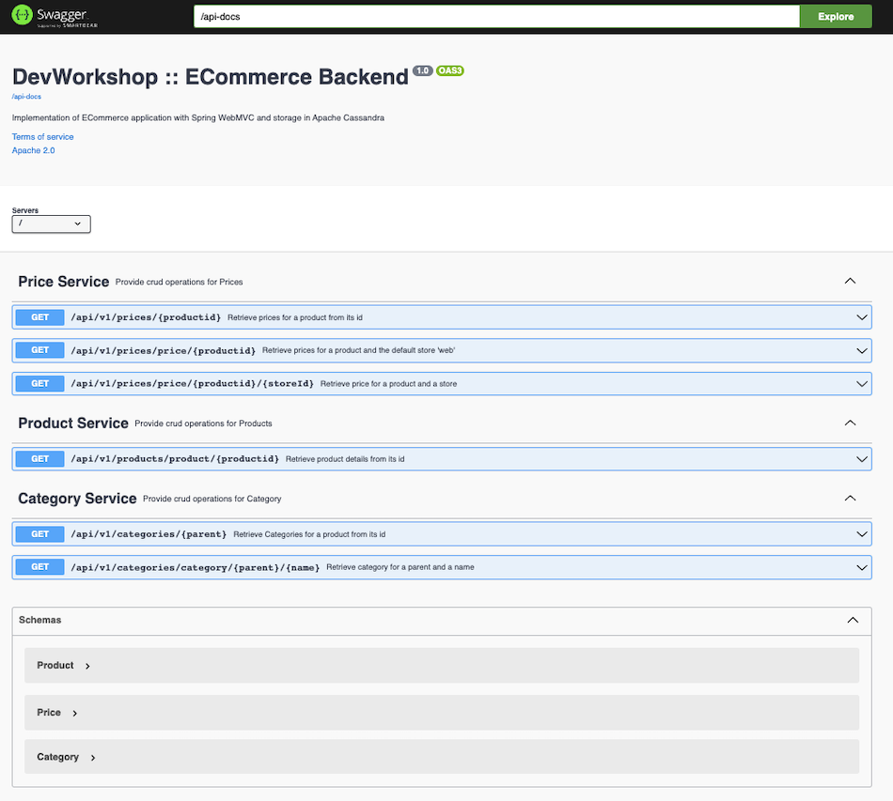Image resolution: width=893 pixels, height=801 pixels.
Task: Click the description mentioning Apache Cassandra
Action: 198,117
